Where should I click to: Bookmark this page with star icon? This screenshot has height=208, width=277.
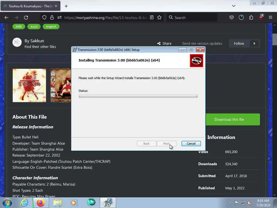pos(159,17)
